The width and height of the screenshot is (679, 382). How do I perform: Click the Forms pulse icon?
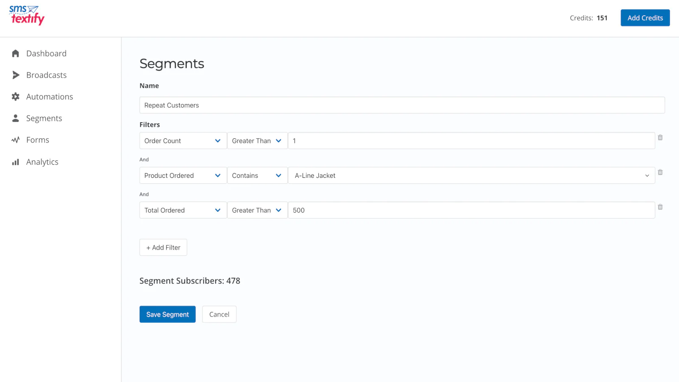coord(16,140)
